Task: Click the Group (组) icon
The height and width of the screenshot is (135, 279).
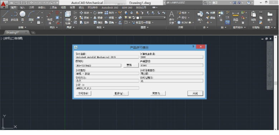Action: tap(221, 16)
